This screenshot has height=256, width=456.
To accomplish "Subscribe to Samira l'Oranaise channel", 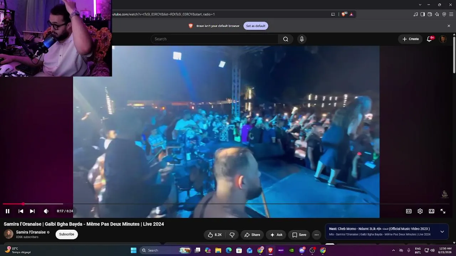I will coord(67,234).
